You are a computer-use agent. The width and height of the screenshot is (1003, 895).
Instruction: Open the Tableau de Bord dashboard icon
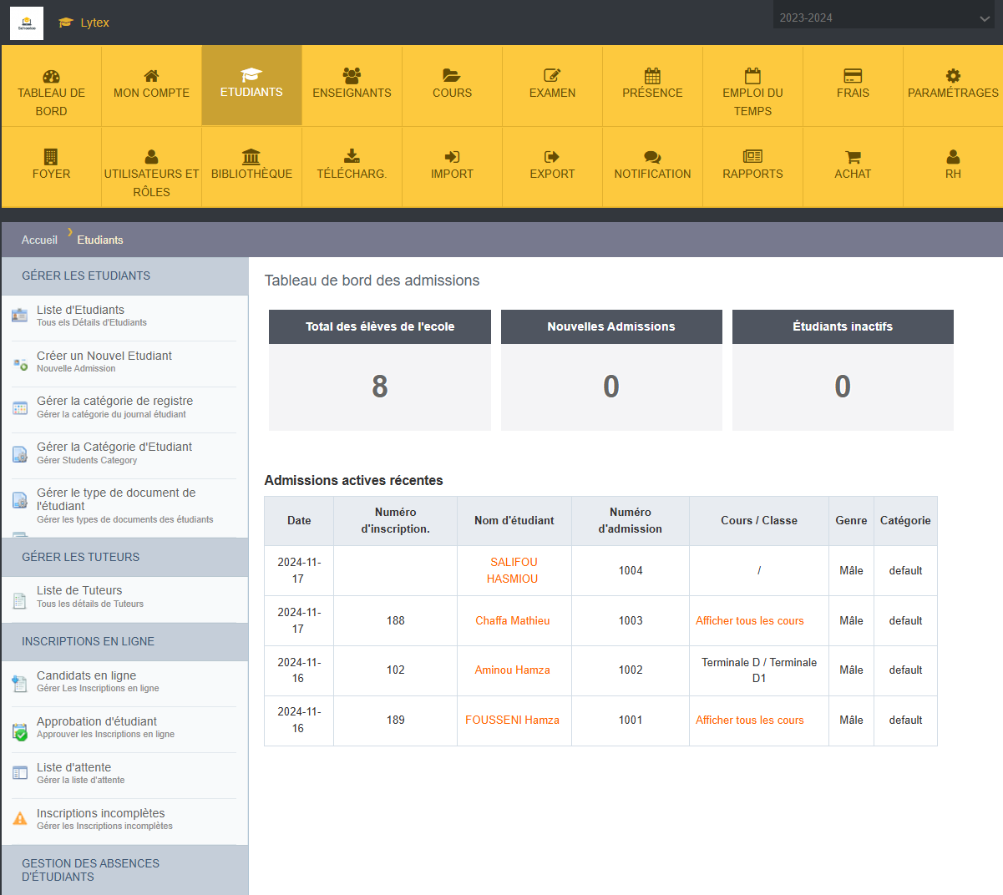(x=51, y=76)
